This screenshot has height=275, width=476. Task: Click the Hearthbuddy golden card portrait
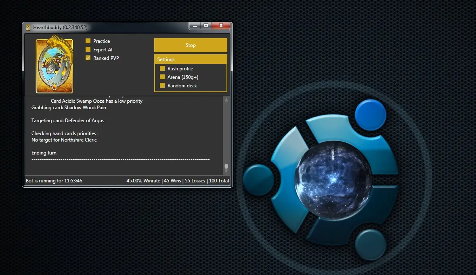coord(55,64)
